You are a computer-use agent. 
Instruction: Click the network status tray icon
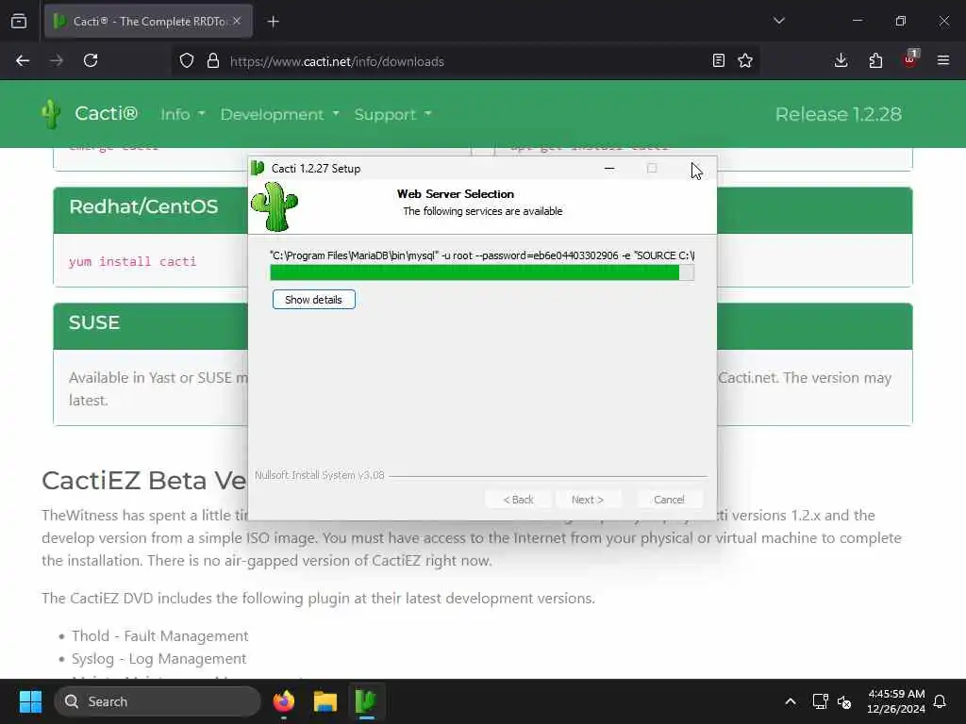tap(820, 701)
